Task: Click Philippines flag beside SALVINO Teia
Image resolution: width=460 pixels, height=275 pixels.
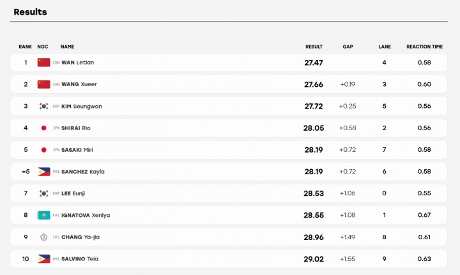Action: 43,259
